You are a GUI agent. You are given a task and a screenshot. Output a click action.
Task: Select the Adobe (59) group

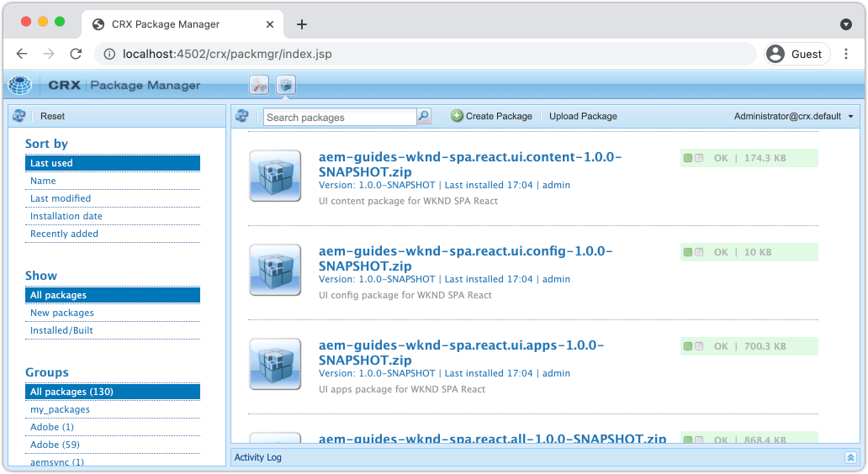tap(113, 445)
